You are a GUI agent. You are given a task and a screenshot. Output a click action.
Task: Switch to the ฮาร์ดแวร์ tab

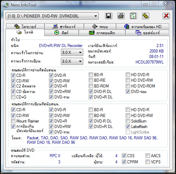coord(64,26)
